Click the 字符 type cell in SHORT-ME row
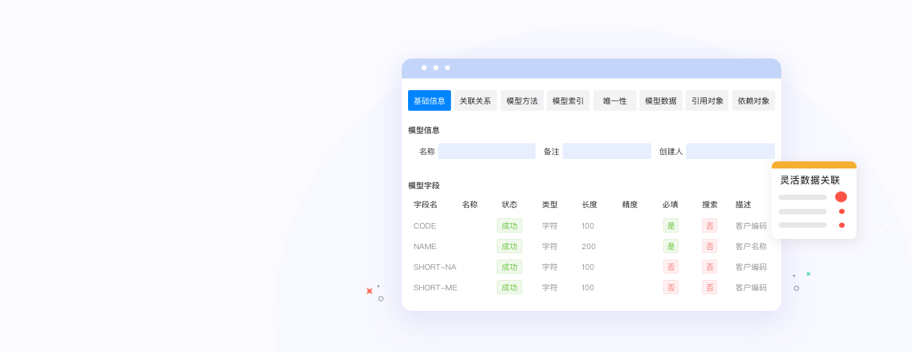Viewport: 912px width, 352px height. point(550,287)
